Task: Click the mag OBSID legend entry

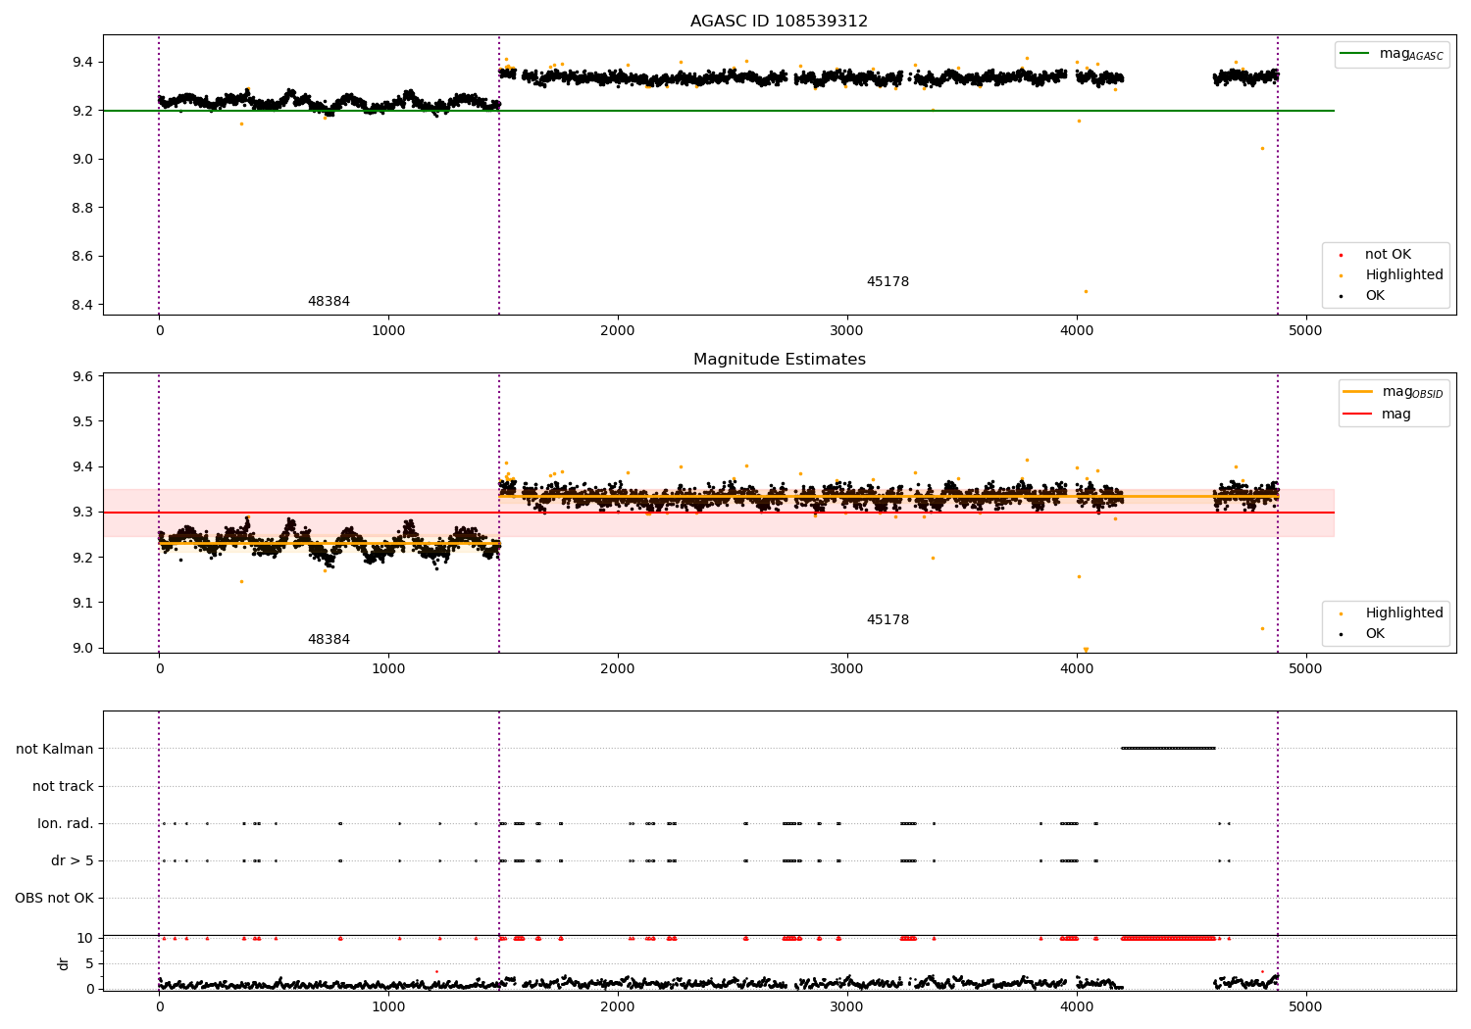Action: pos(1393,392)
